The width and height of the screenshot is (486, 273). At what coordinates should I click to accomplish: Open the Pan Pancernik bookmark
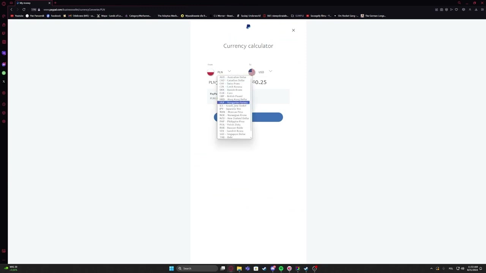[x=35, y=16]
